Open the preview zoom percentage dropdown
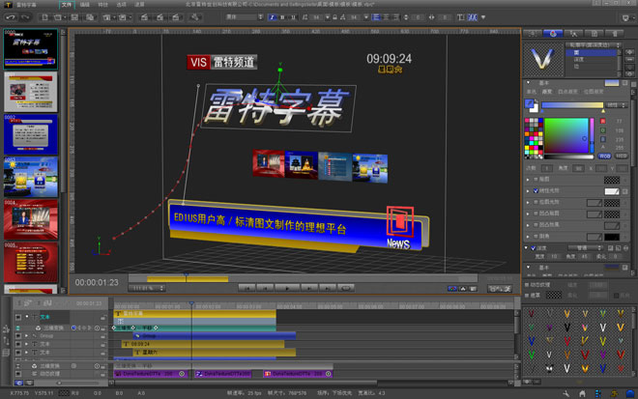 (148, 287)
